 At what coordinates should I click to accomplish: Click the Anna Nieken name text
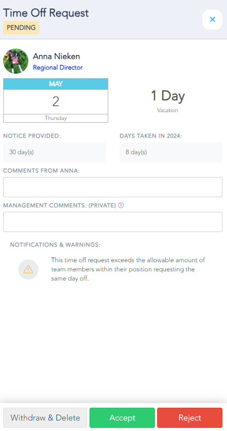click(x=57, y=56)
